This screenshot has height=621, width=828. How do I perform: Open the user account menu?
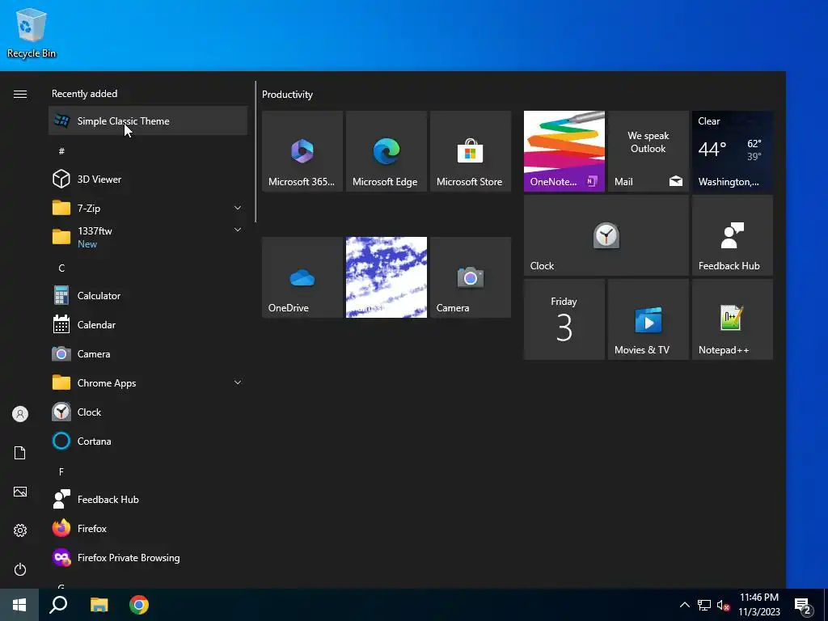(20, 414)
